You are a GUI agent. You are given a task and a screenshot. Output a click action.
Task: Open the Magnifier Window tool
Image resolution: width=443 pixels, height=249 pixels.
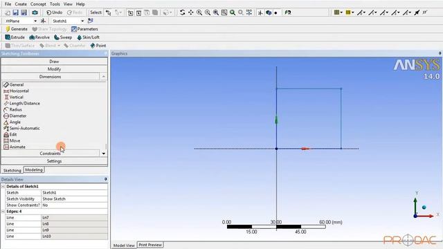(224, 12)
